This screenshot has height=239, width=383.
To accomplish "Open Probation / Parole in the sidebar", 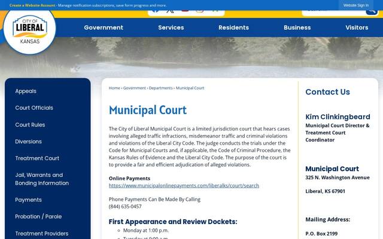I will point(38,216).
